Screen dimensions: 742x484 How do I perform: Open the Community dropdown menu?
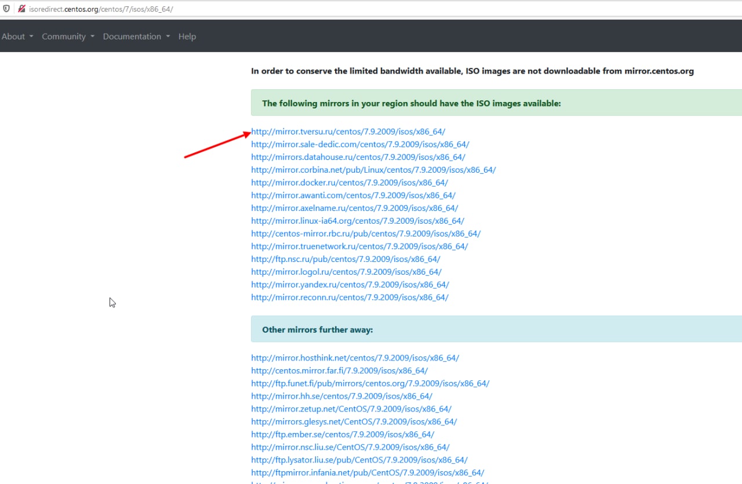[x=68, y=37]
